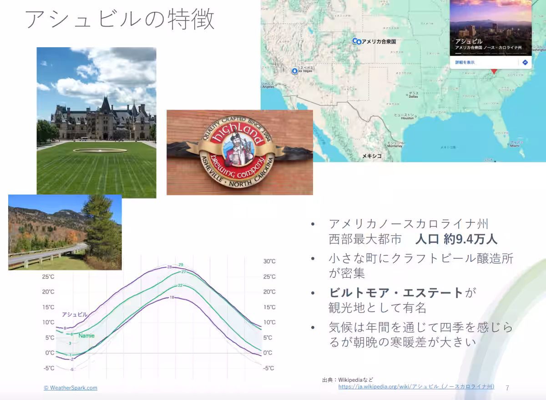The height and width of the screenshot is (400, 546).
Task: Open the ja.wikipedia.org Asheville source link
Action: (x=416, y=386)
